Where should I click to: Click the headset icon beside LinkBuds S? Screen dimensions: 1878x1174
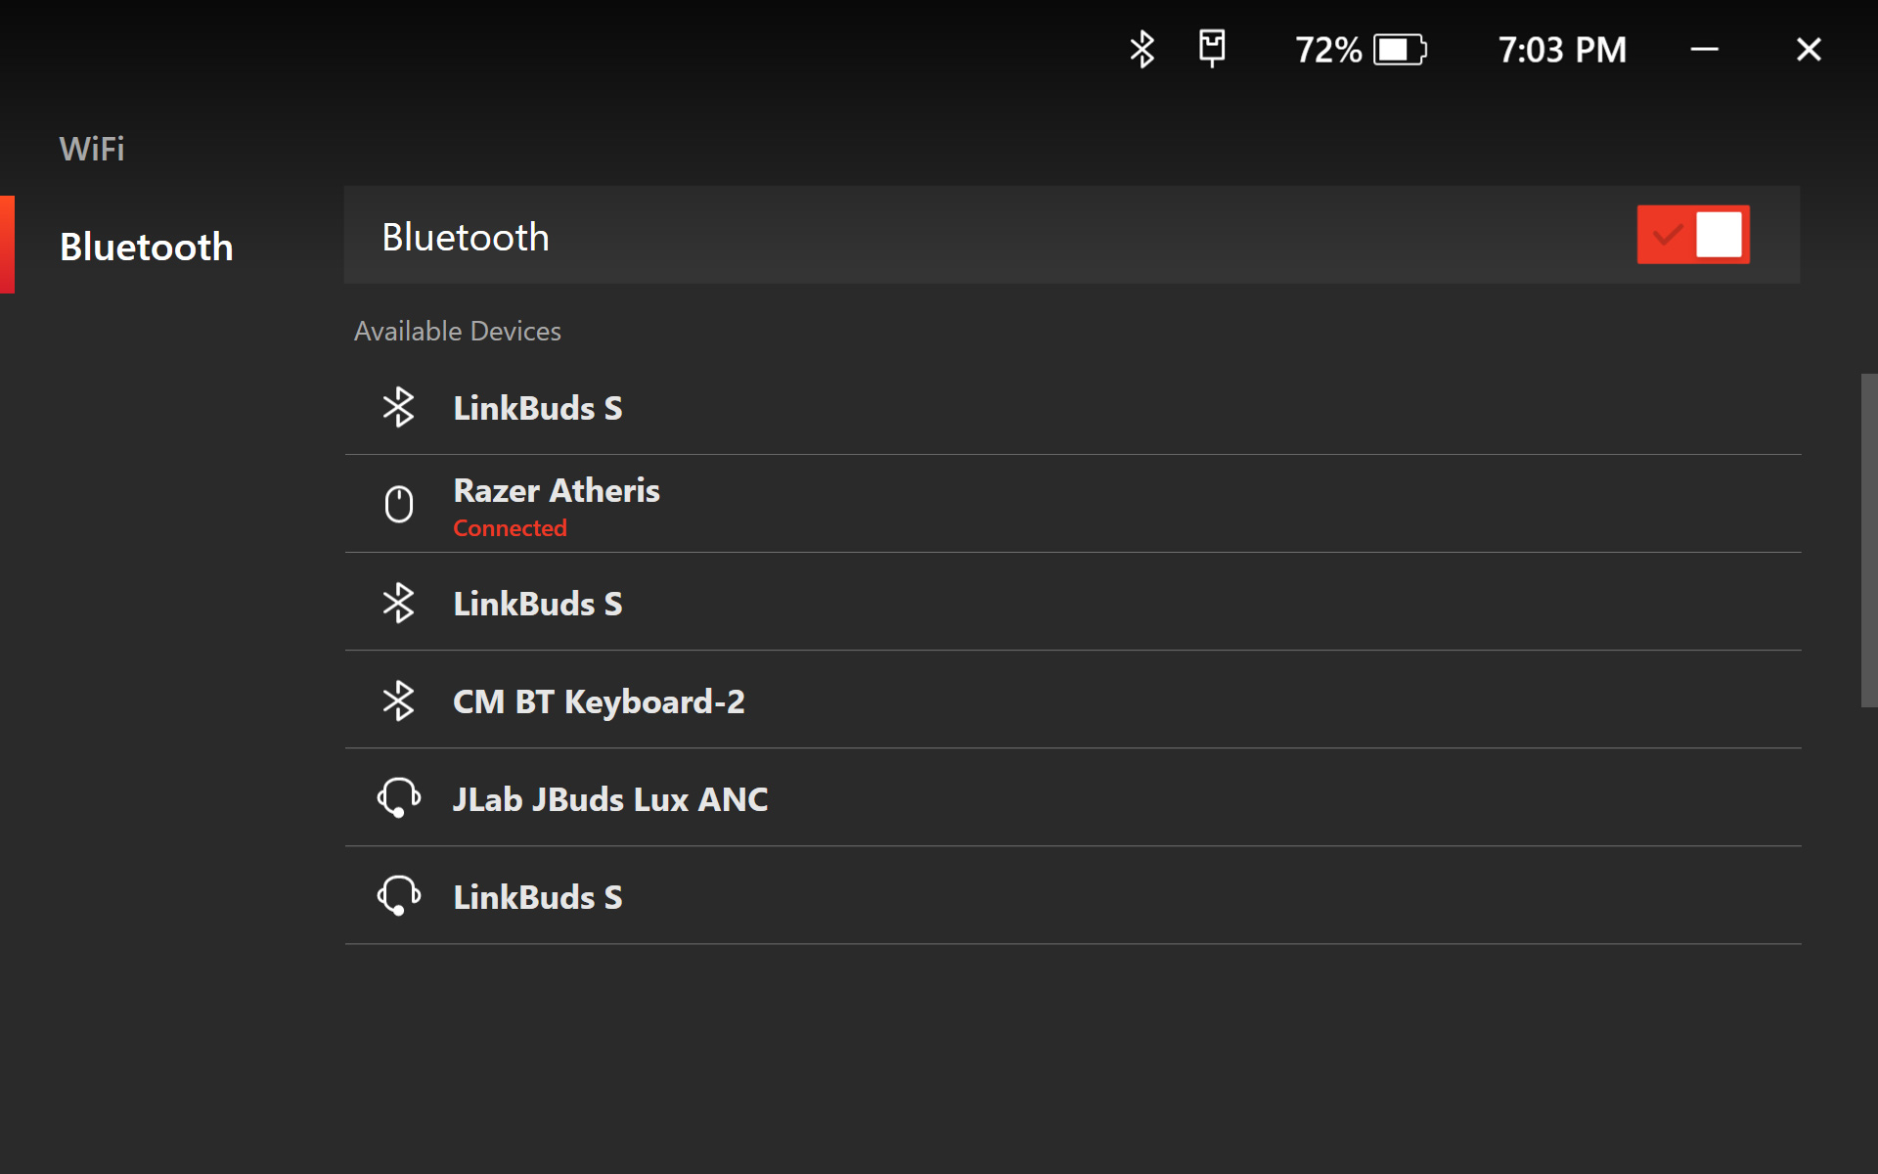click(x=399, y=896)
